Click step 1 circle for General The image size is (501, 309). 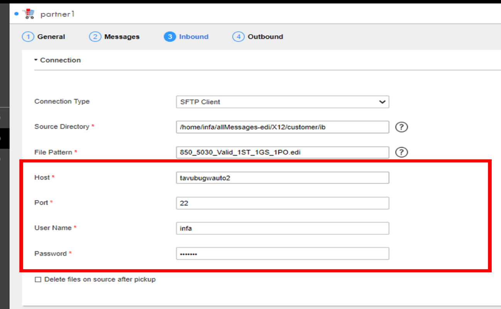28,37
